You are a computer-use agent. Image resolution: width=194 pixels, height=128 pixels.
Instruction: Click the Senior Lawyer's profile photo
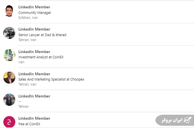(x=9, y=33)
